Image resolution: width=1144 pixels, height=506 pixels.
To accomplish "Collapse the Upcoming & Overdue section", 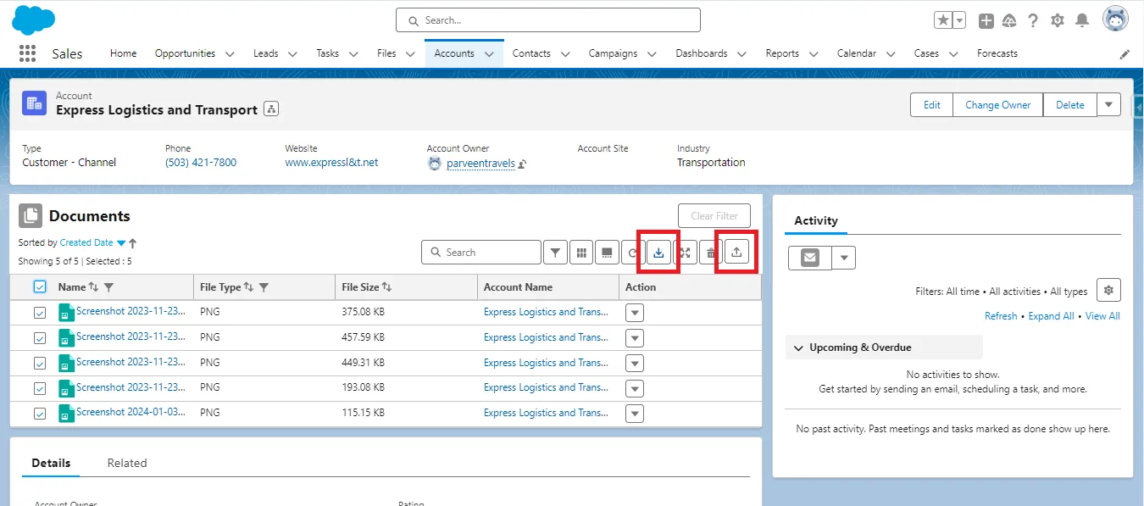I will click(797, 347).
